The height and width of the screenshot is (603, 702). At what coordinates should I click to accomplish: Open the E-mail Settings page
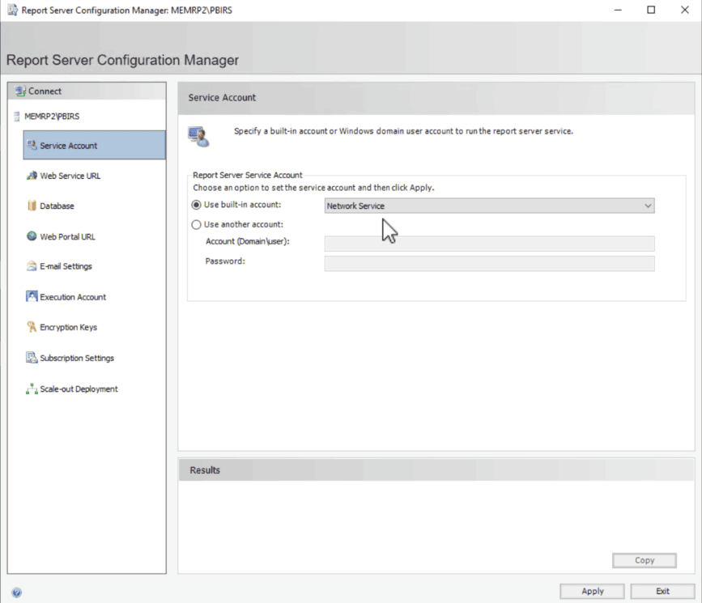coord(66,266)
